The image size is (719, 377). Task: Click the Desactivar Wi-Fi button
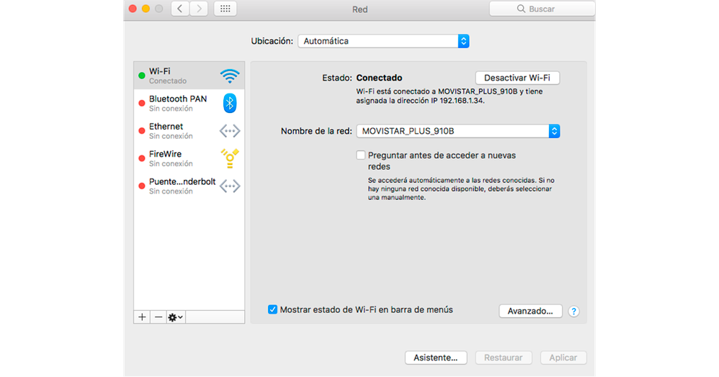coord(517,78)
